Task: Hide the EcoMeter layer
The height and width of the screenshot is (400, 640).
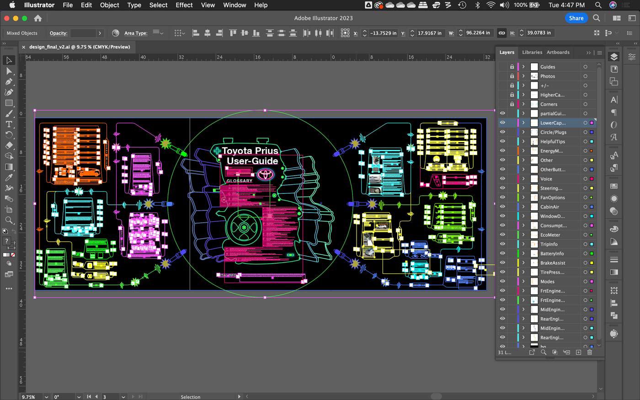Action: (x=502, y=235)
